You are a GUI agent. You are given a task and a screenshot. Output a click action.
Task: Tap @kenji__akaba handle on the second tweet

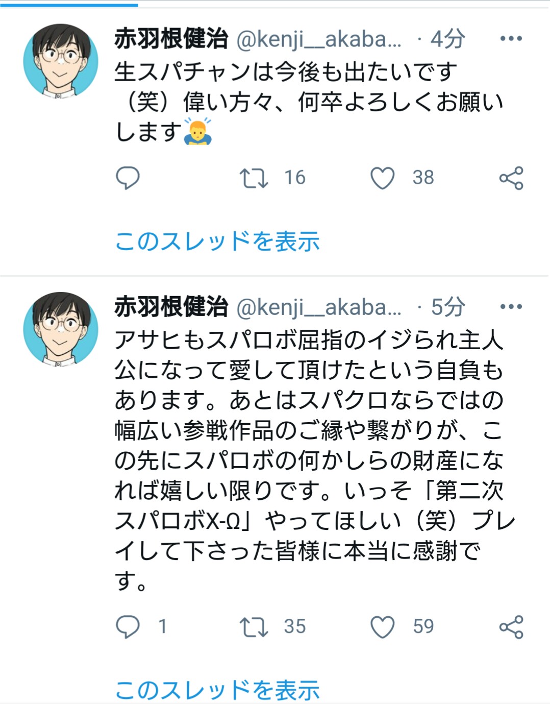[319, 307]
